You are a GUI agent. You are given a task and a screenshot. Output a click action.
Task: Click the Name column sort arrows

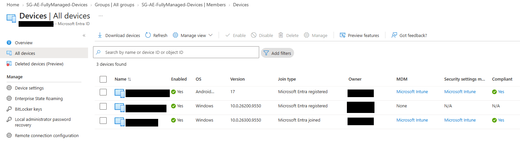click(x=130, y=79)
